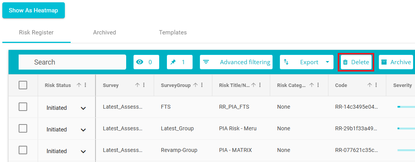Sort the Risk Category column arrow
415x162 pixels.
[x=311, y=85]
